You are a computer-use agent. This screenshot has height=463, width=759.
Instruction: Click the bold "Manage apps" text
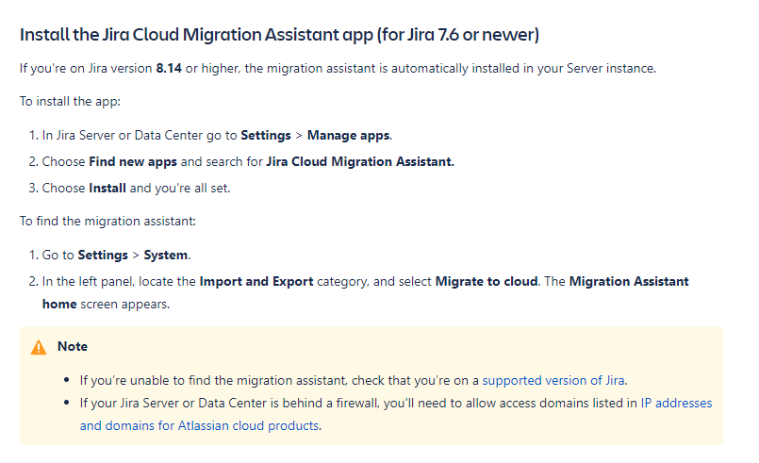click(349, 136)
